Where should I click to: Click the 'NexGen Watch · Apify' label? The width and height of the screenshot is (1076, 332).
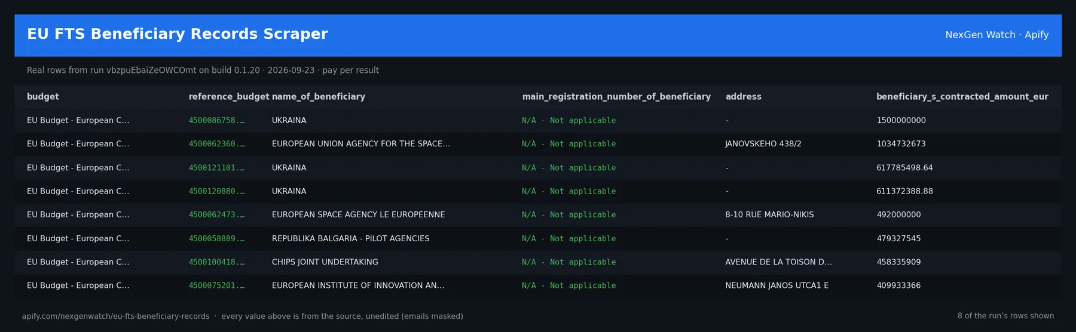[996, 35]
